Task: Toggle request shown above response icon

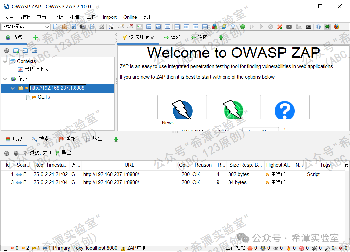Action: tap(205, 27)
